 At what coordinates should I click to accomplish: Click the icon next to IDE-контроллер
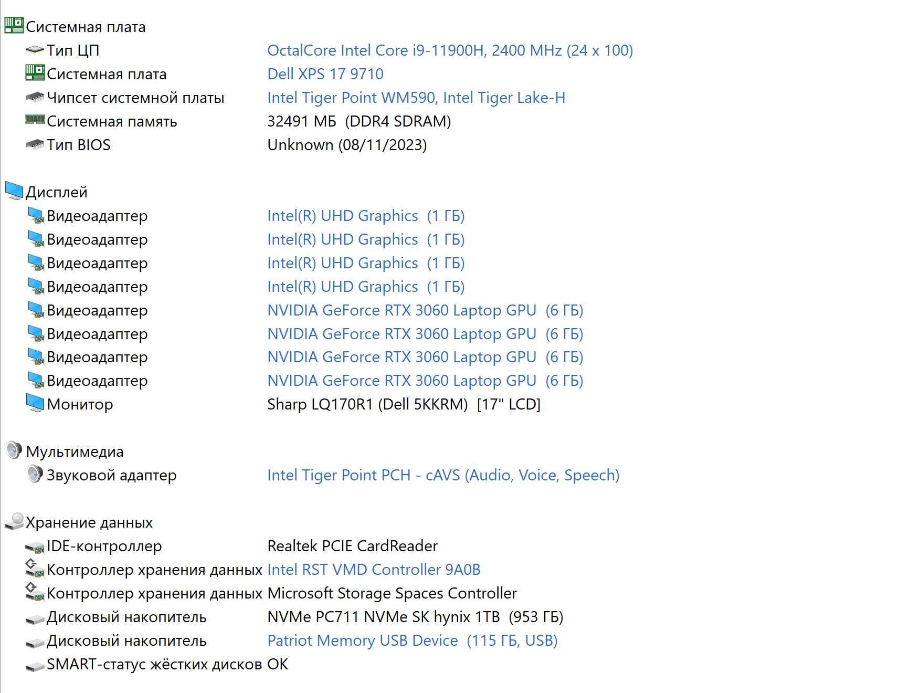click(35, 547)
